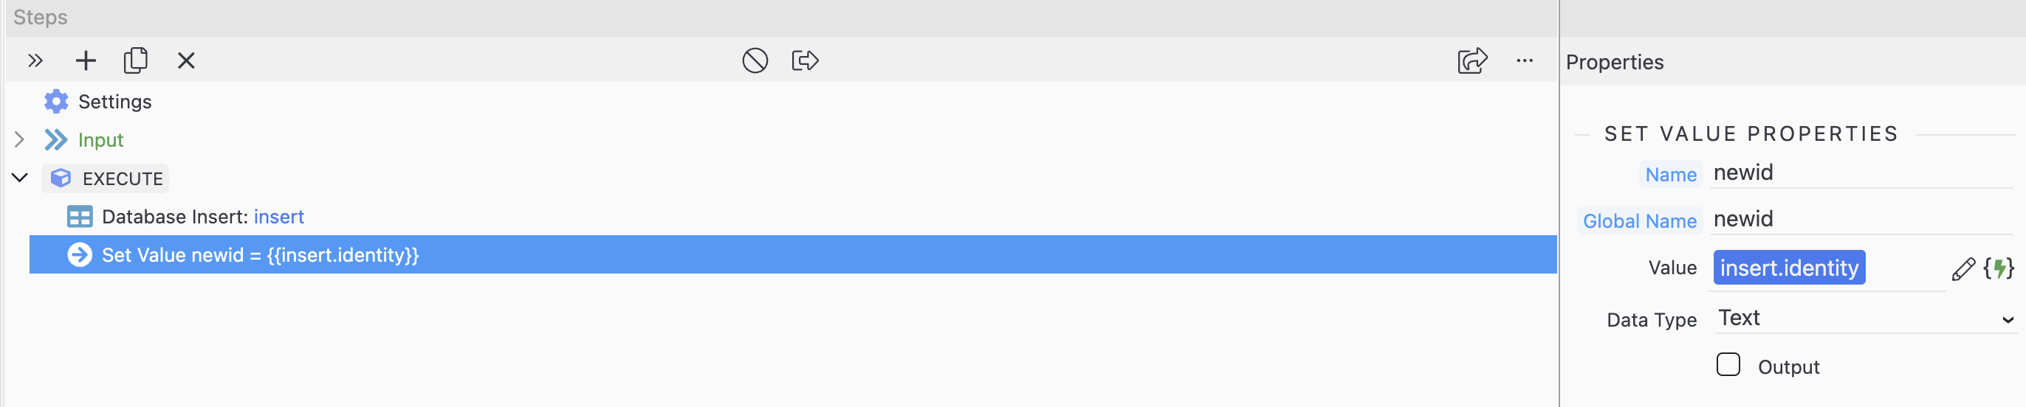
Task: Open the Data Type dropdown
Action: [1864, 319]
